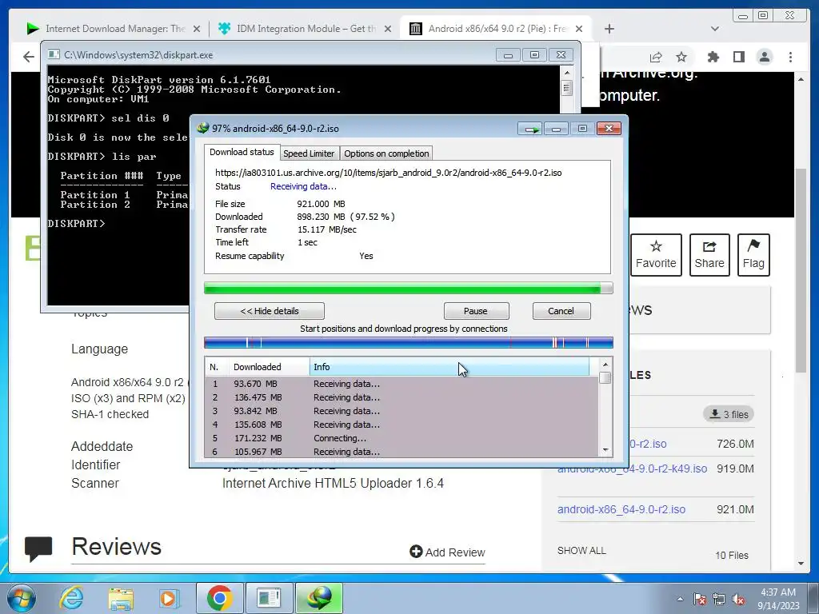This screenshot has height=614, width=819.
Task: Sort by the N. column header
Action: (x=217, y=367)
